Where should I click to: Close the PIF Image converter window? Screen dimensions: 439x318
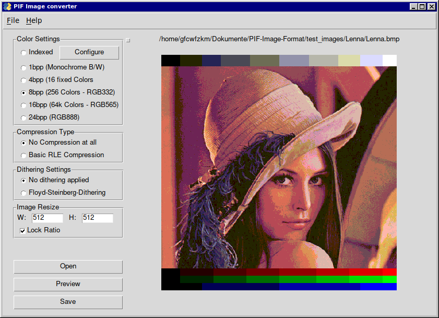tap(432, 6)
